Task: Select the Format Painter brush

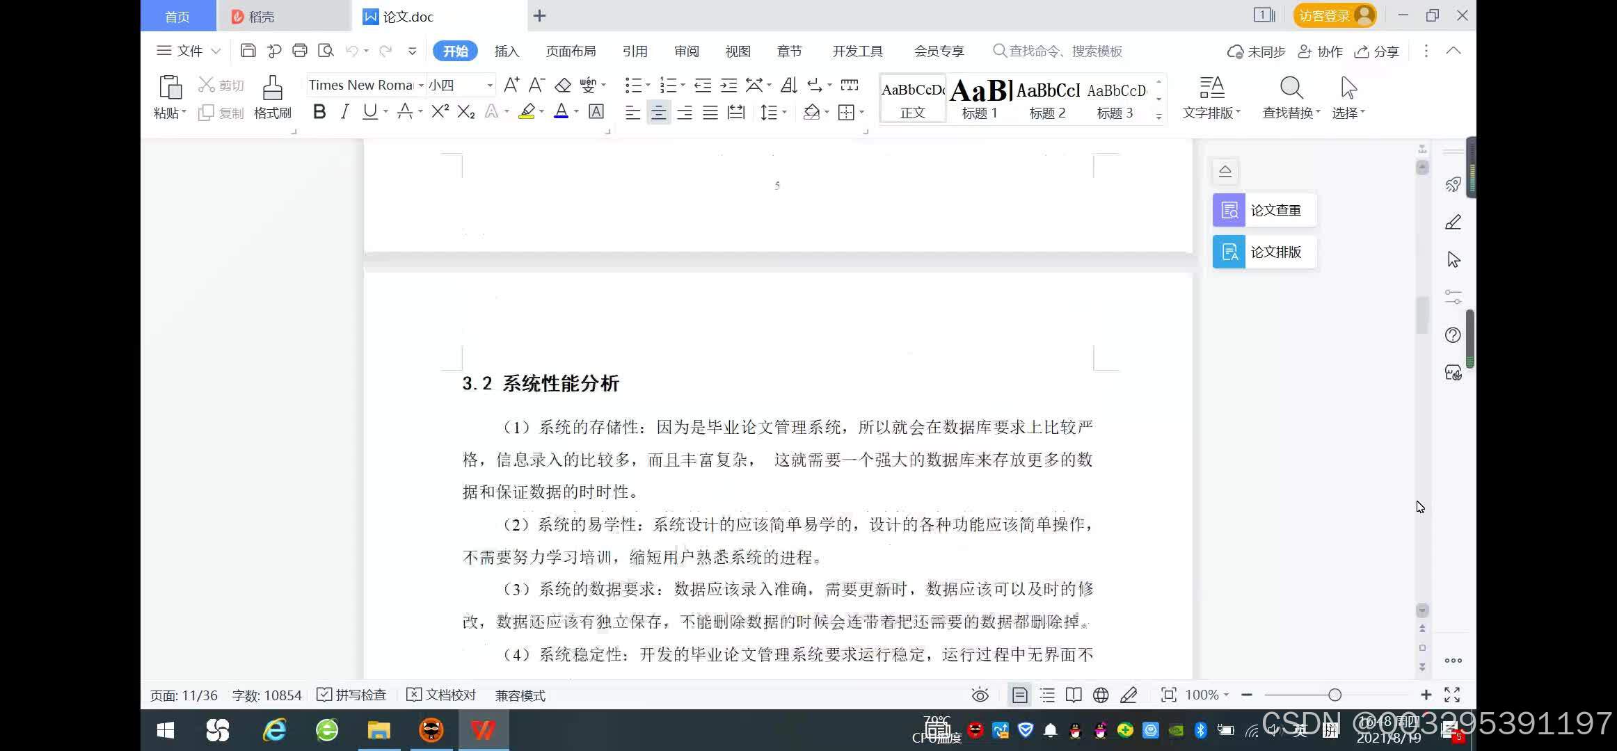Action: [272, 88]
